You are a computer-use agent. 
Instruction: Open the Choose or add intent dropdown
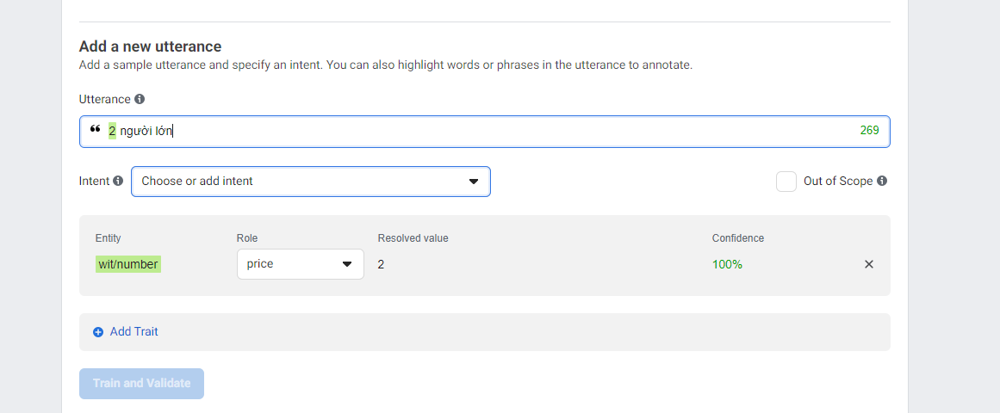coord(301,182)
